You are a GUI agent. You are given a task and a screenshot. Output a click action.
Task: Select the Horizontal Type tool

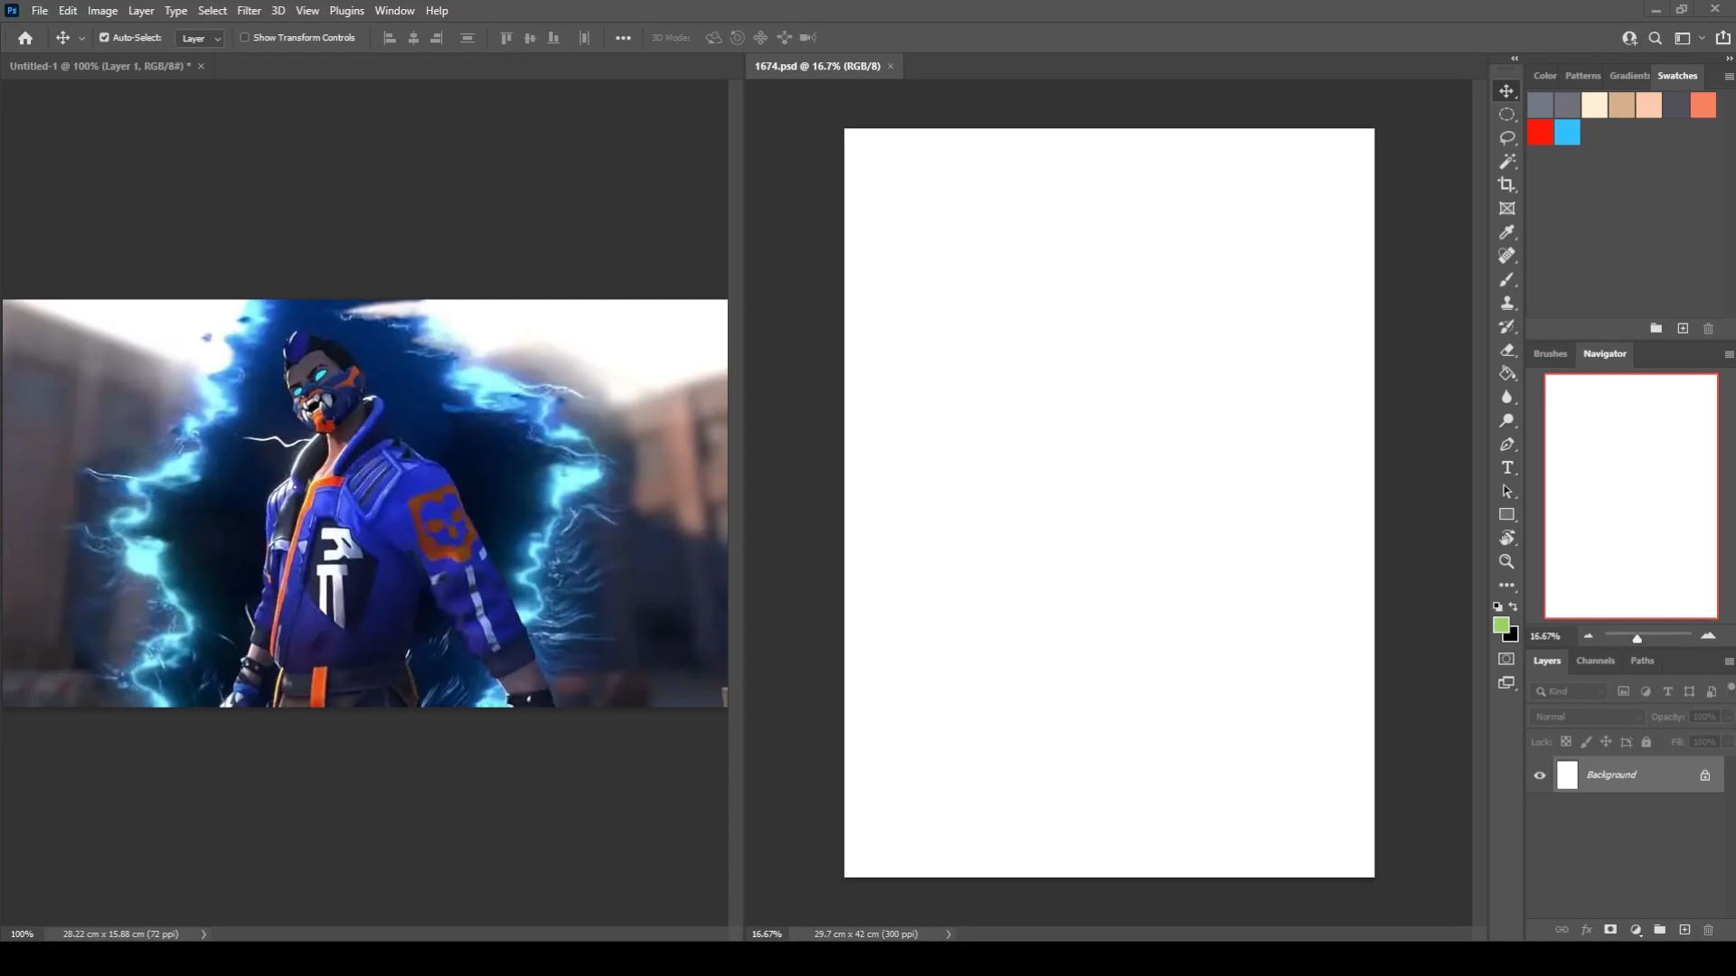pyautogui.click(x=1506, y=467)
